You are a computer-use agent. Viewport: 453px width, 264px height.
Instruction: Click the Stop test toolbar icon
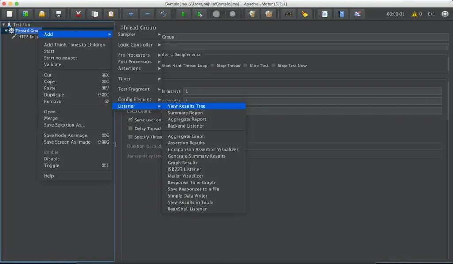click(x=216, y=14)
